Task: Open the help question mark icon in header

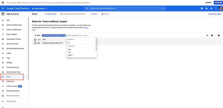Action: pos(206,8)
